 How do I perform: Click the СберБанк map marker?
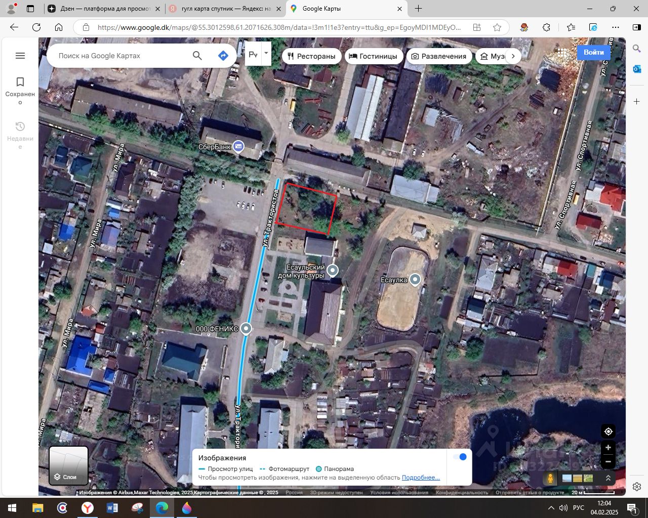click(238, 147)
